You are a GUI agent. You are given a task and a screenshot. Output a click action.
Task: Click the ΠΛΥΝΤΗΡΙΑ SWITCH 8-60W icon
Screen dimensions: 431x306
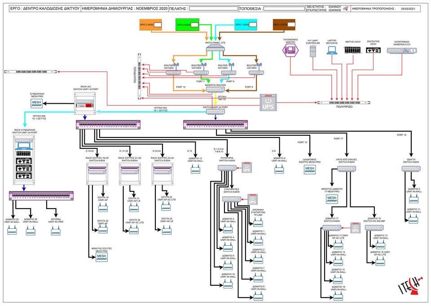pos(227,168)
